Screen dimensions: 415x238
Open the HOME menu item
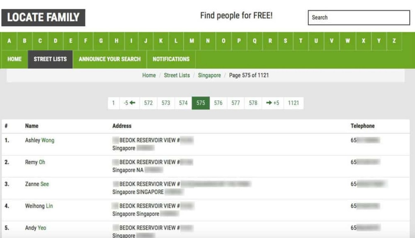point(15,59)
